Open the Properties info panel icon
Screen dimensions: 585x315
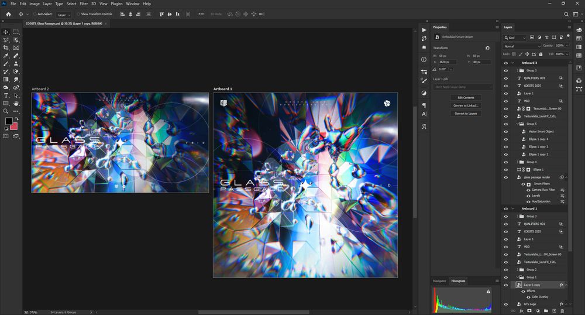424,59
